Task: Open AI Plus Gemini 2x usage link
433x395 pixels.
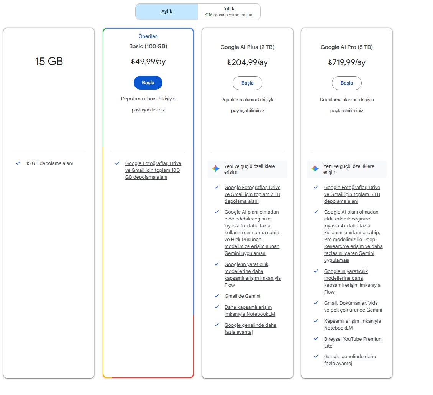Action: pyautogui.click(x=252, y=233)
